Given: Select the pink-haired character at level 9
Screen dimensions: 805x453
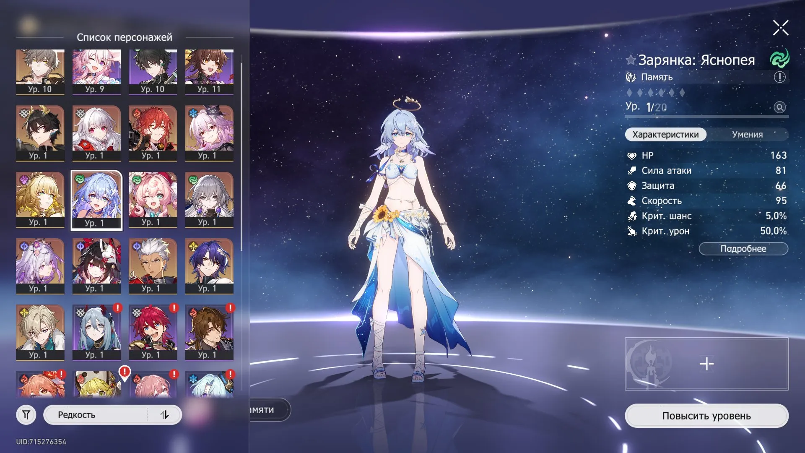Looking at the screenshot, I should pos(96,72).
